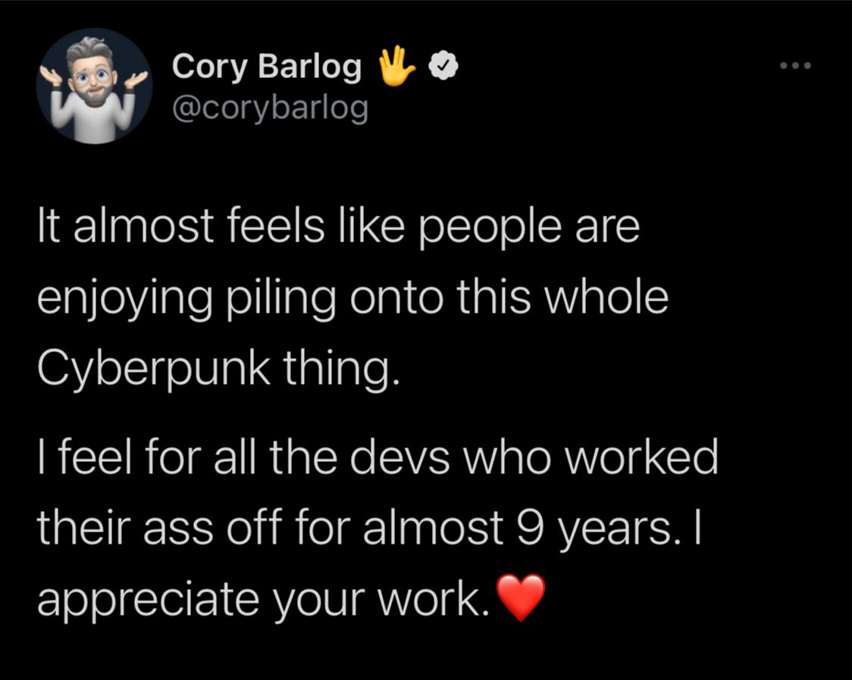Click the Vulcan salute hand emoji
This screenshot has height=680, width=852.
point(396,67)
